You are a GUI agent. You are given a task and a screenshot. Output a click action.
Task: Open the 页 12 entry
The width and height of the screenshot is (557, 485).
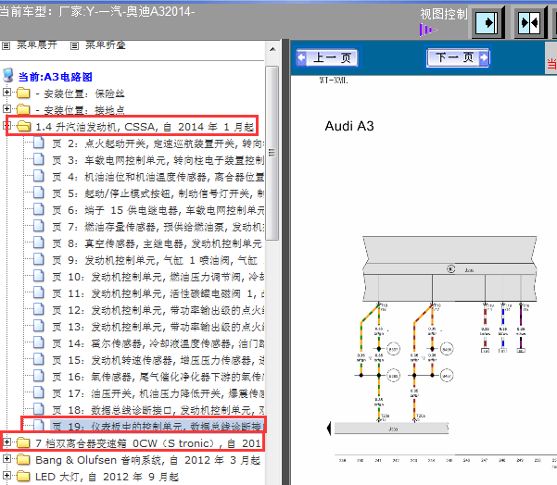pos(158,310)
